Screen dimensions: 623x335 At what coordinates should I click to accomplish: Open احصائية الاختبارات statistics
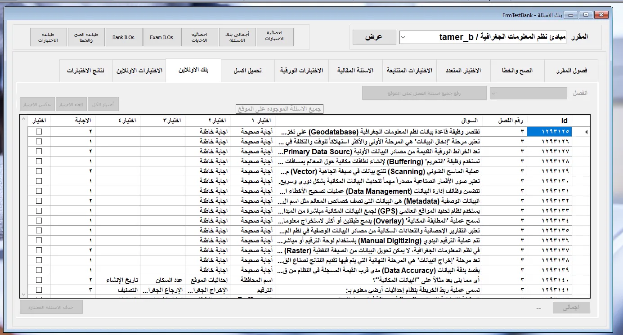tap(275, 37)
